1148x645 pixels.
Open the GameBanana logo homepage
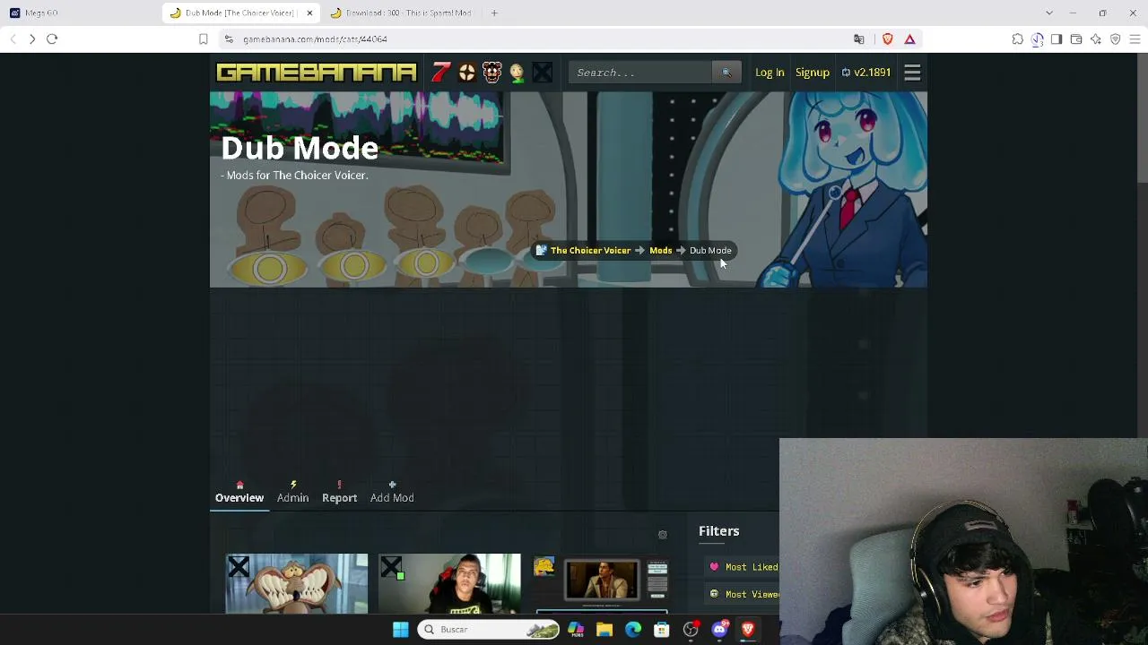(x=317, y=73)
